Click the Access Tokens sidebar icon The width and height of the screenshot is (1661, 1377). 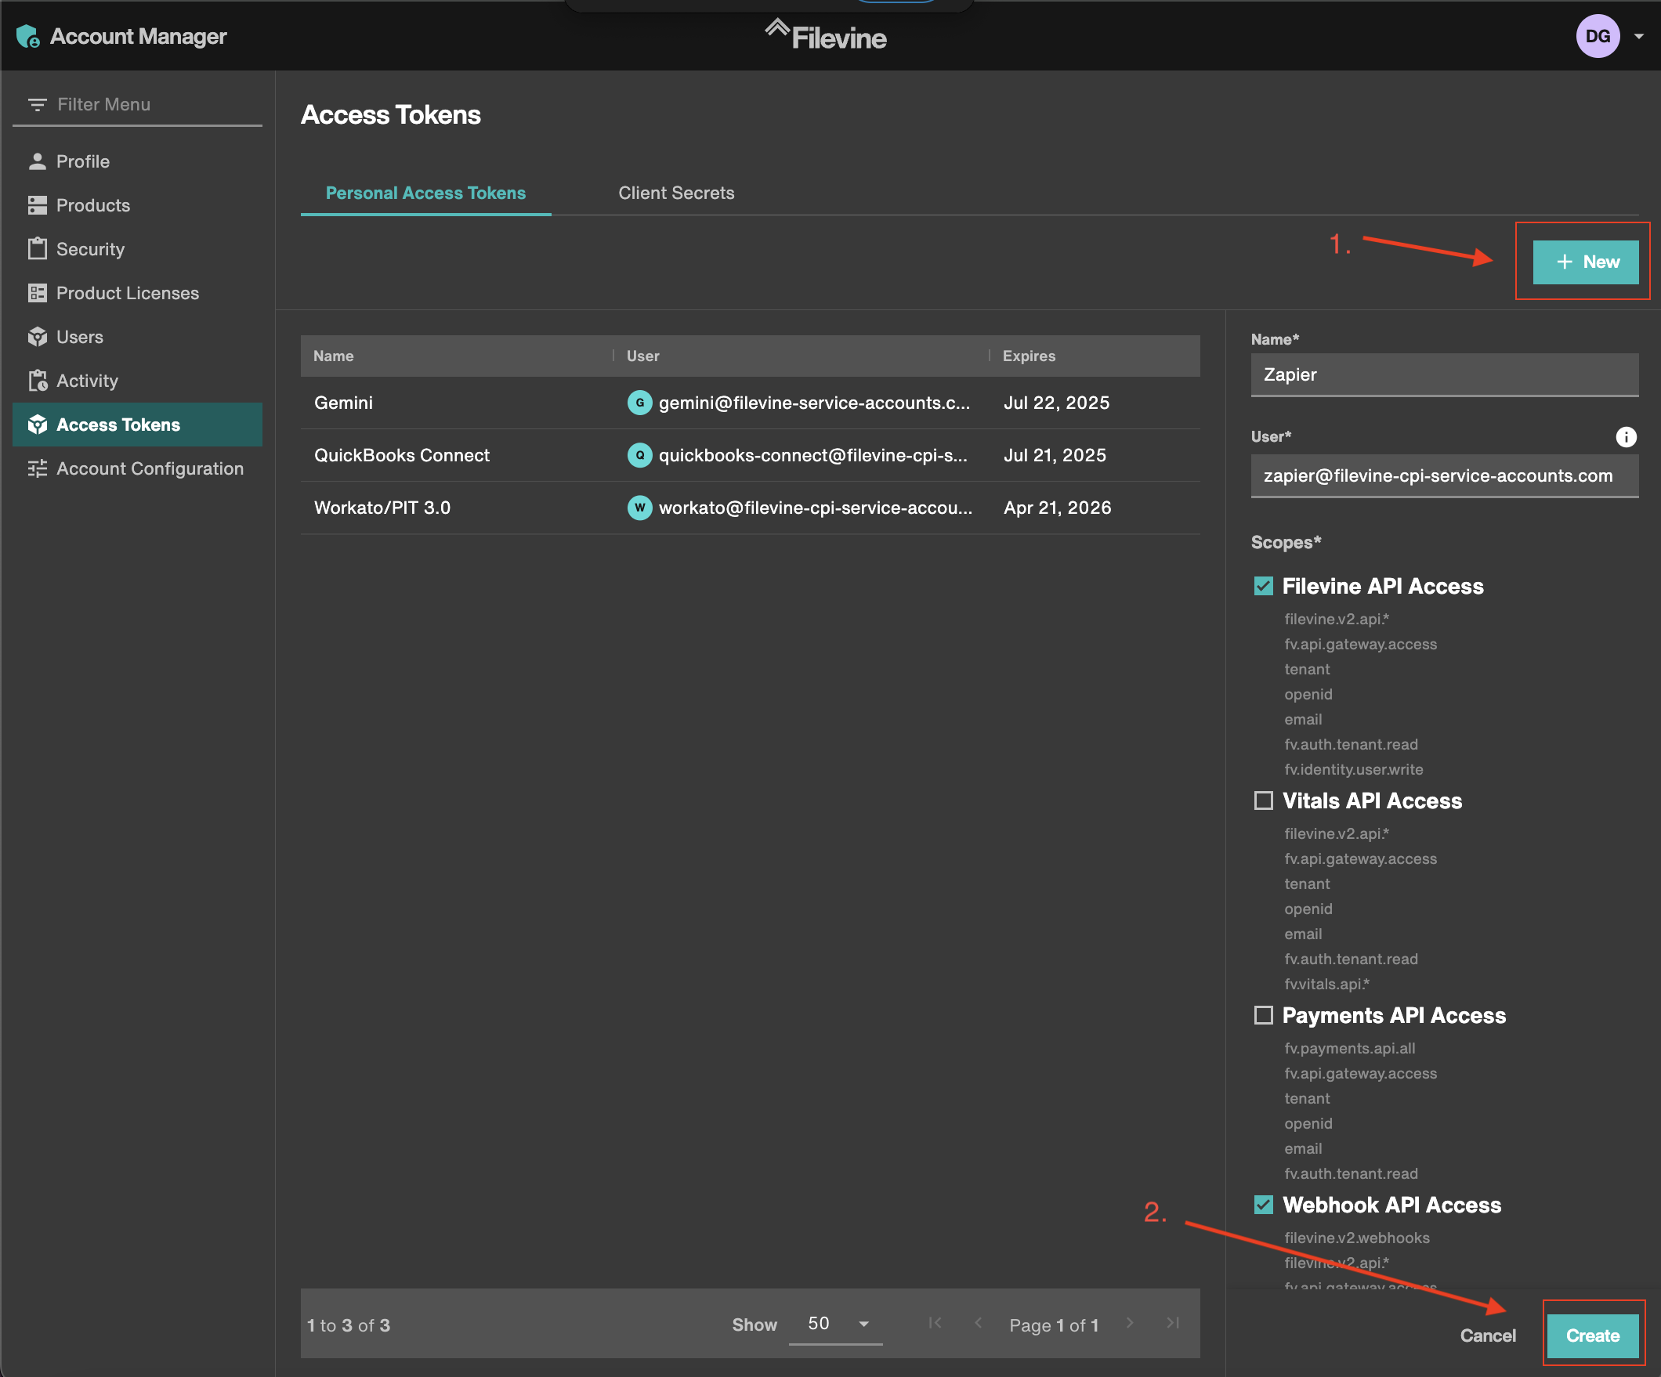[x=37, y=425]
